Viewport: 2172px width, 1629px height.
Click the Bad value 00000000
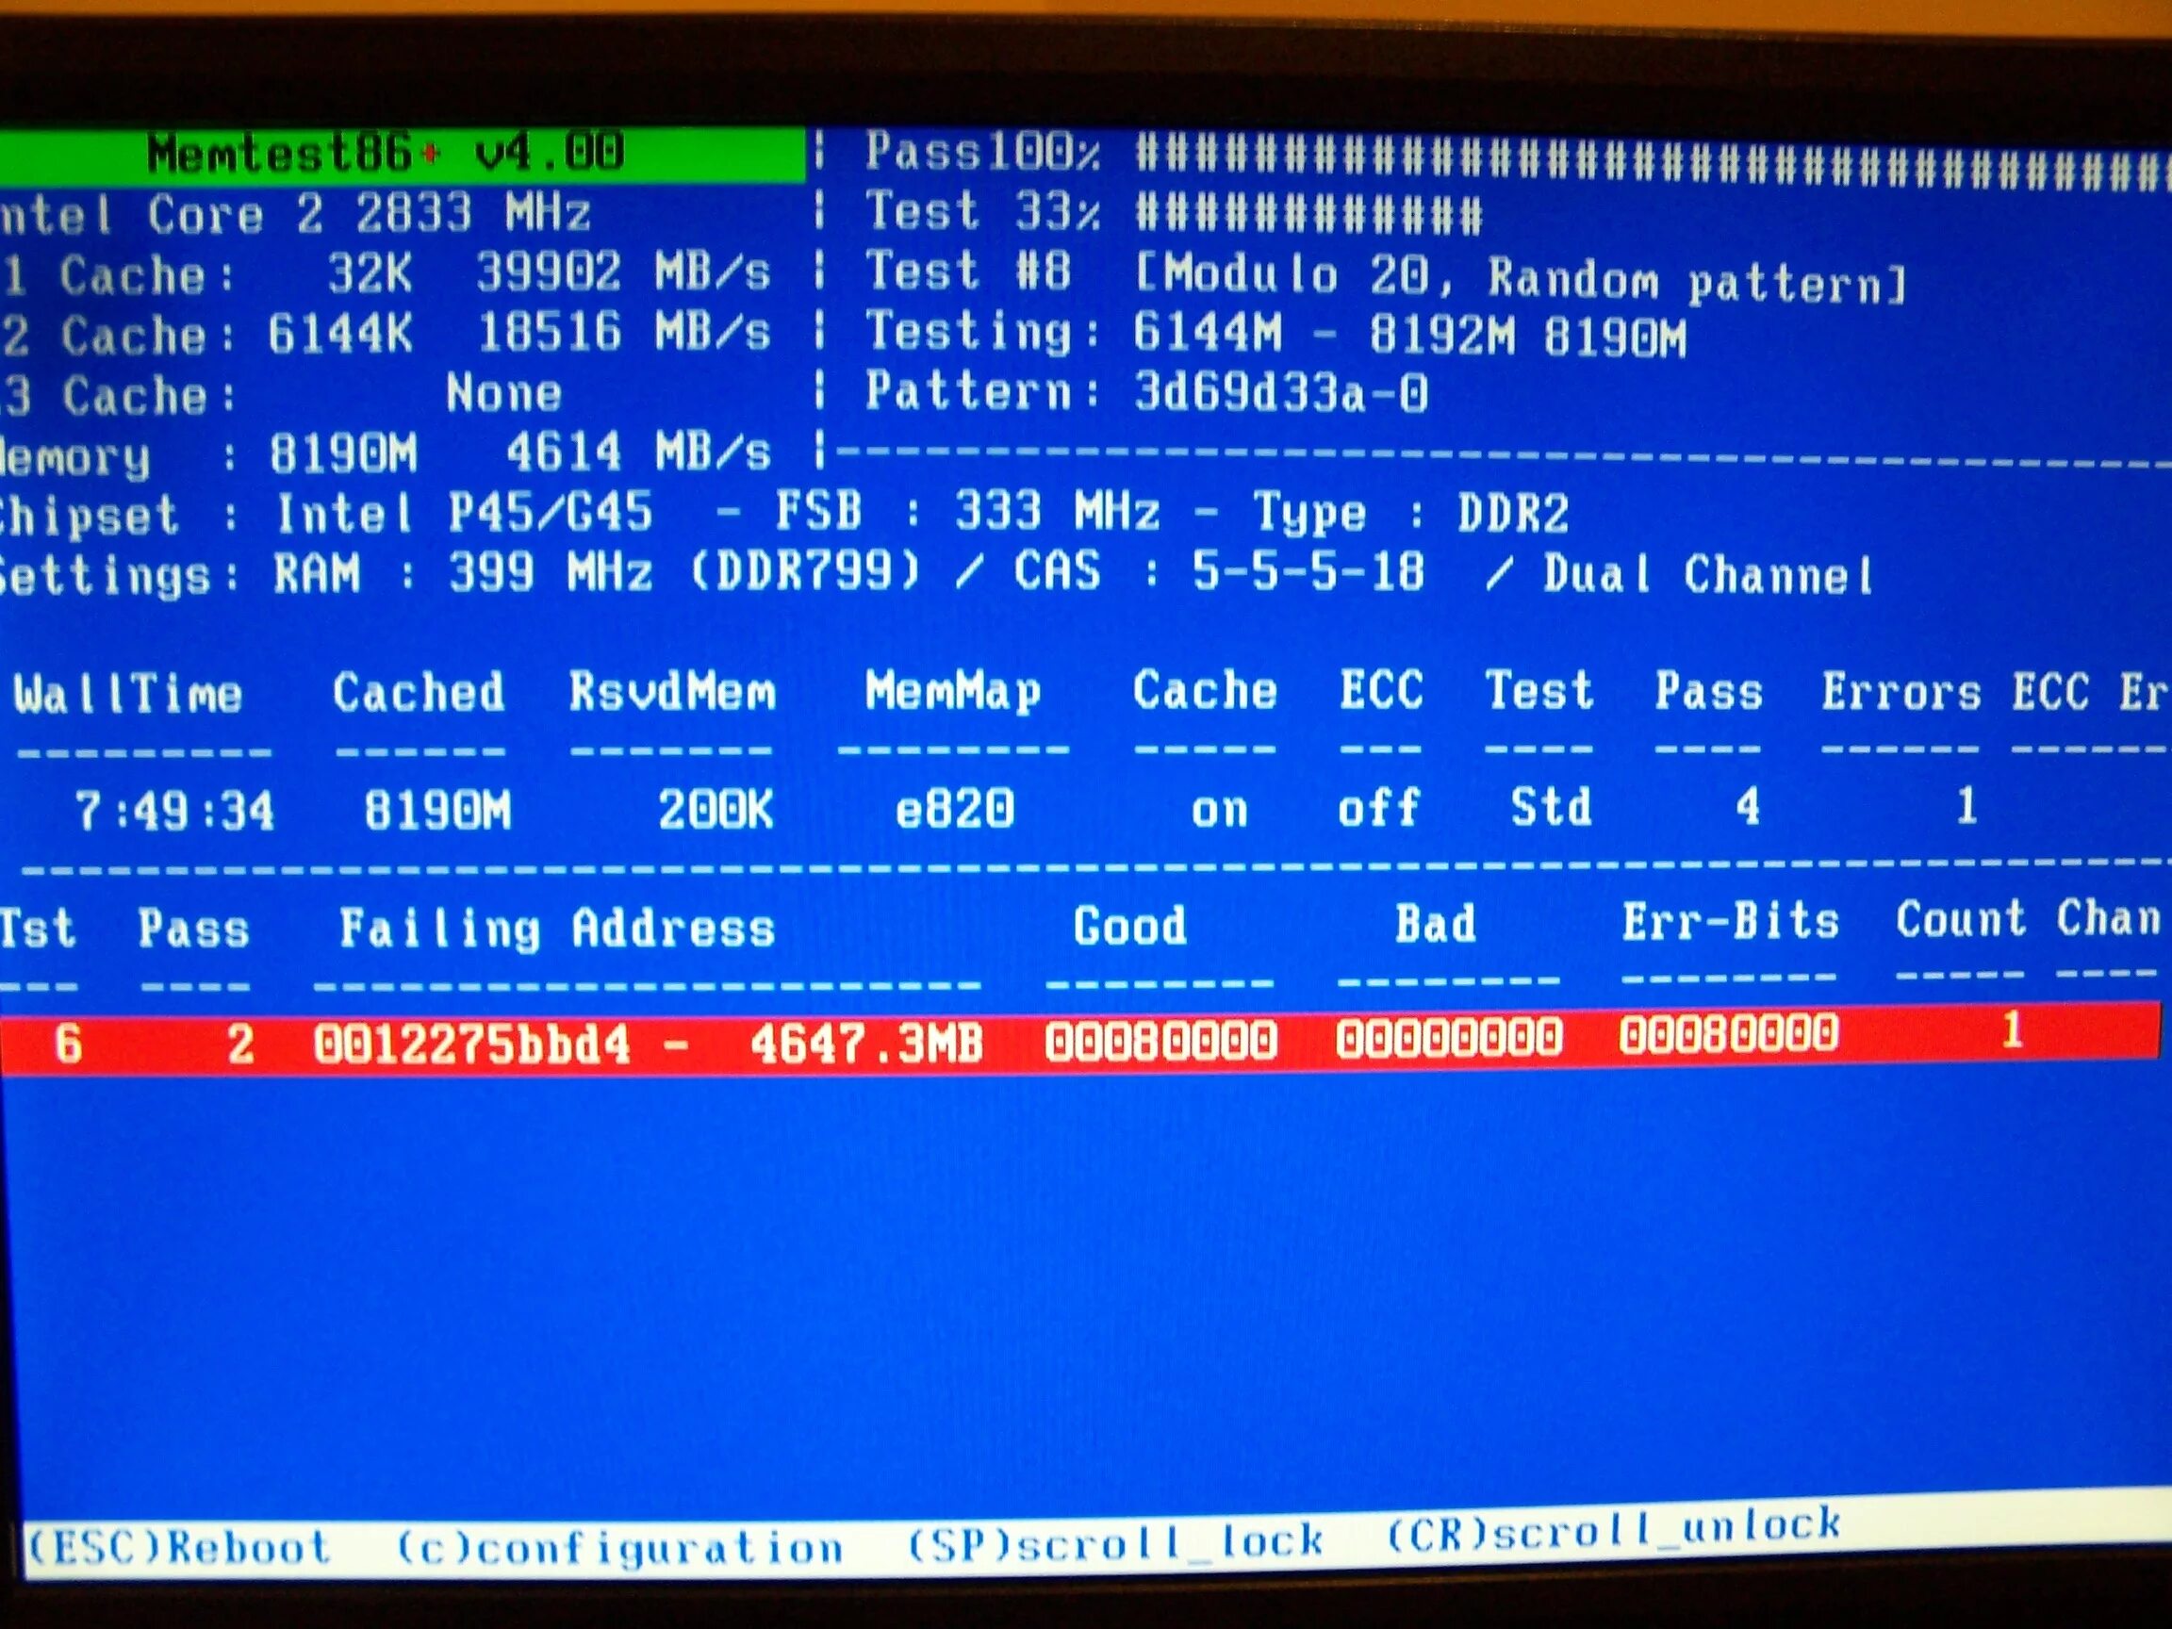(x=1448, y=1039)
